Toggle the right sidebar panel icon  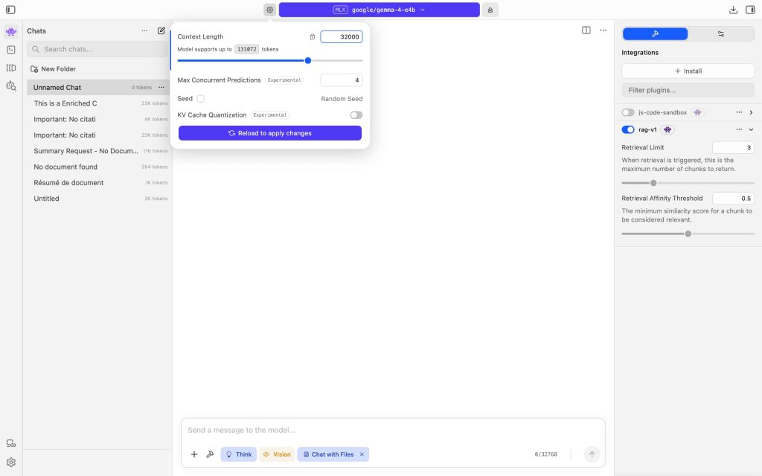coord(750,10)
